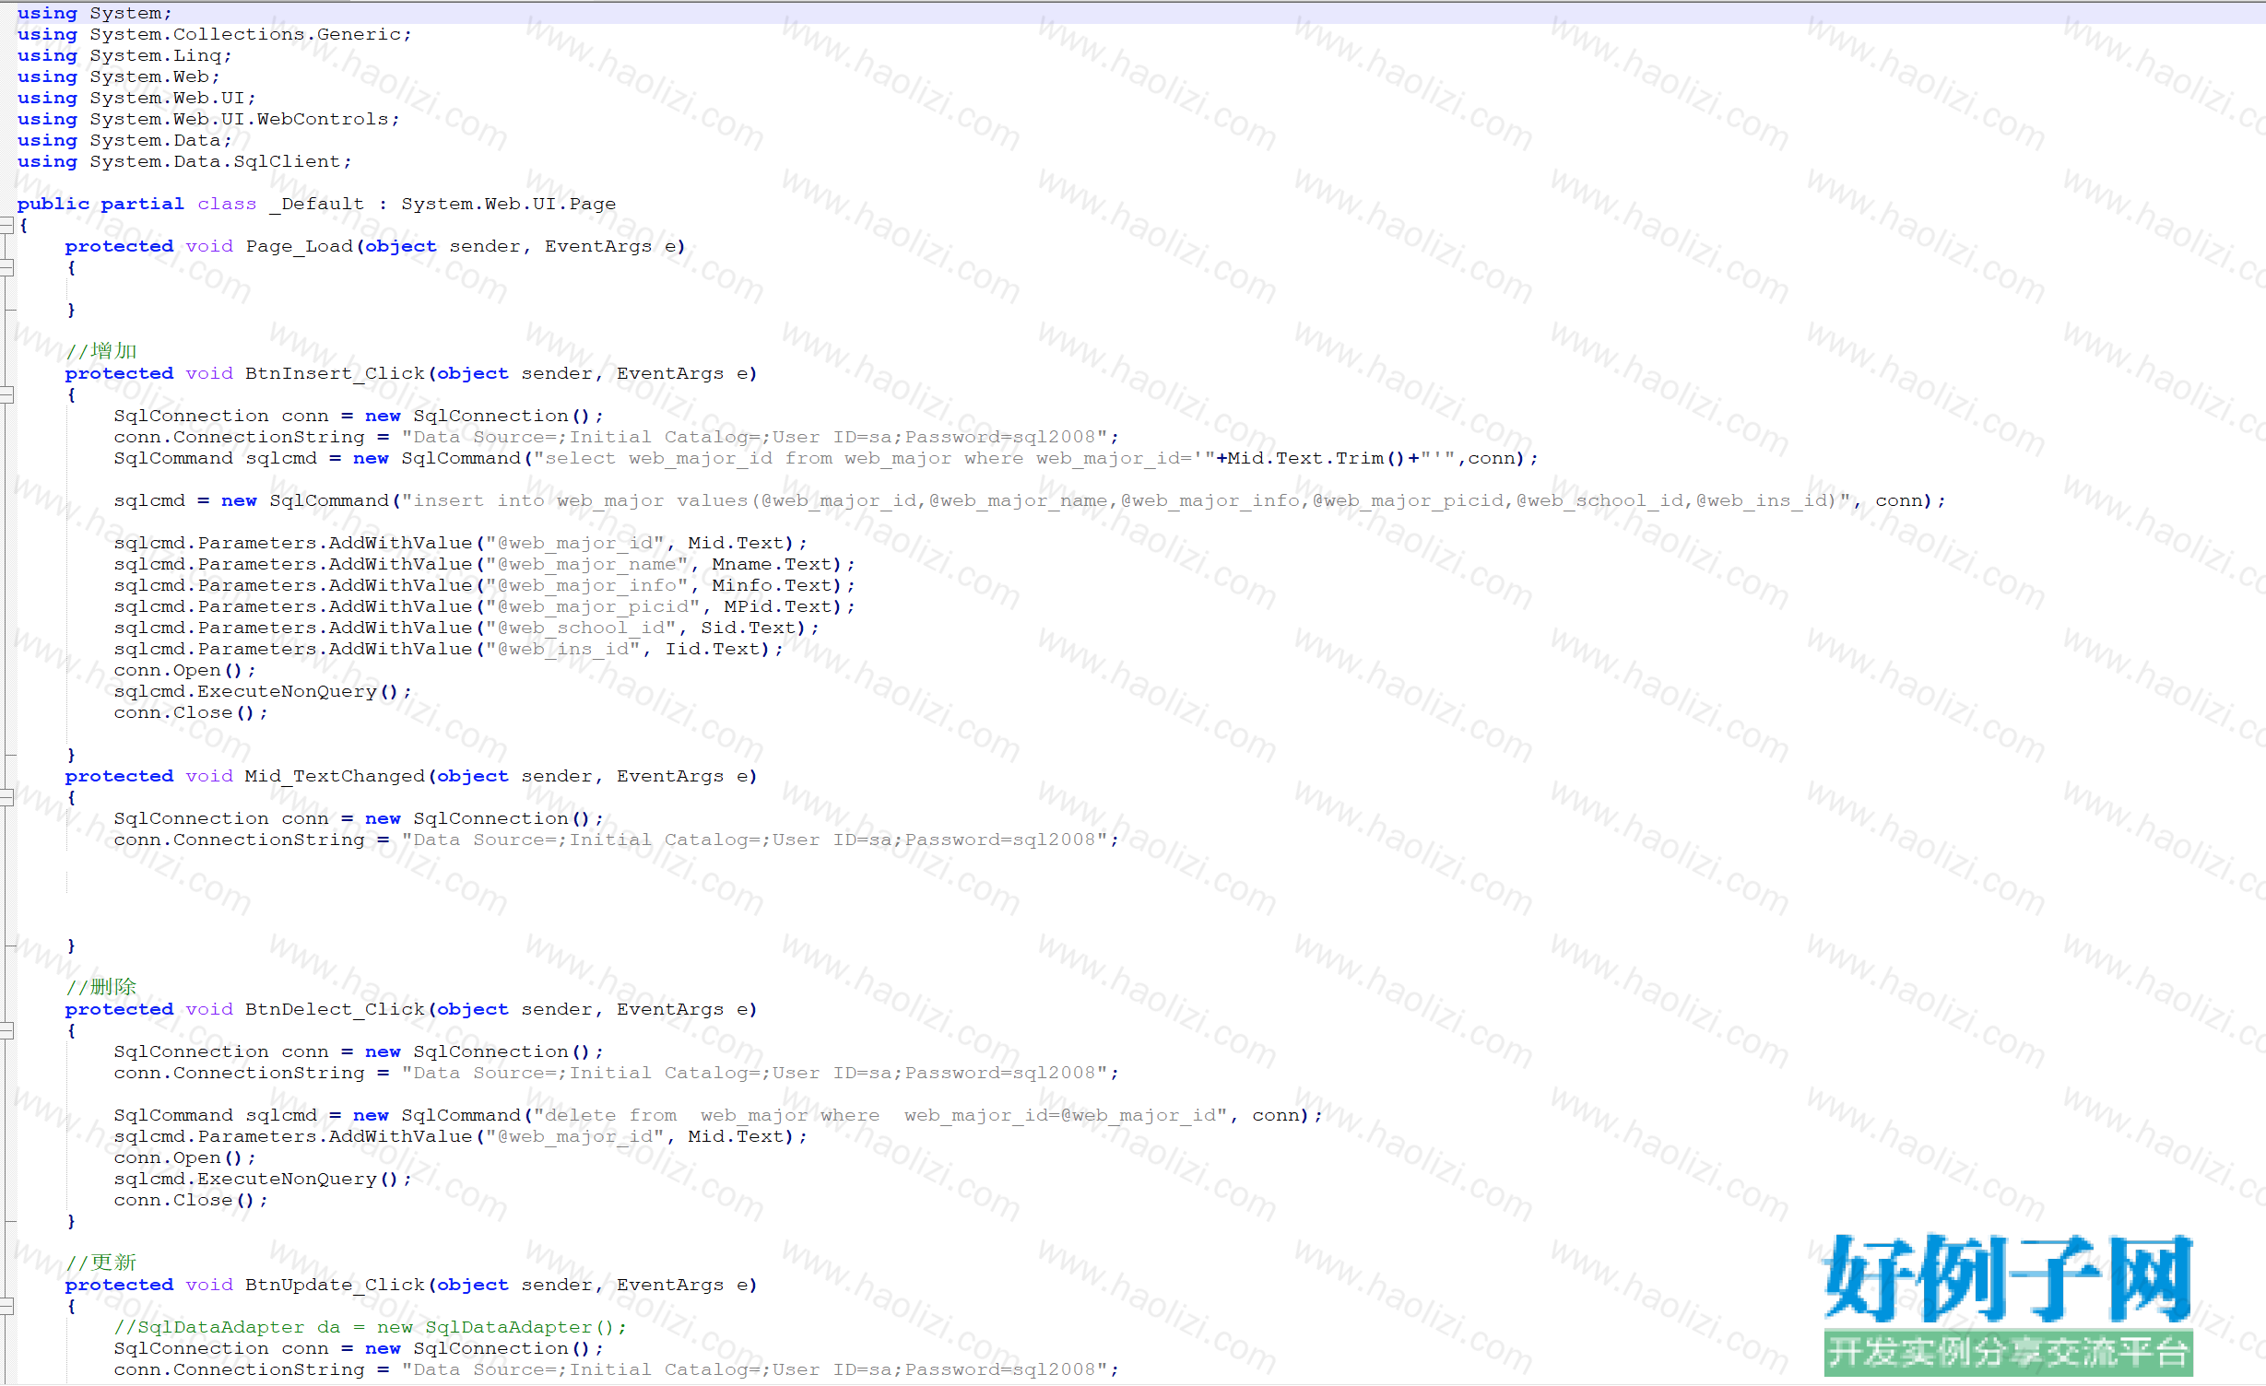Click the 'using System;' line

[x=94, y=13]
